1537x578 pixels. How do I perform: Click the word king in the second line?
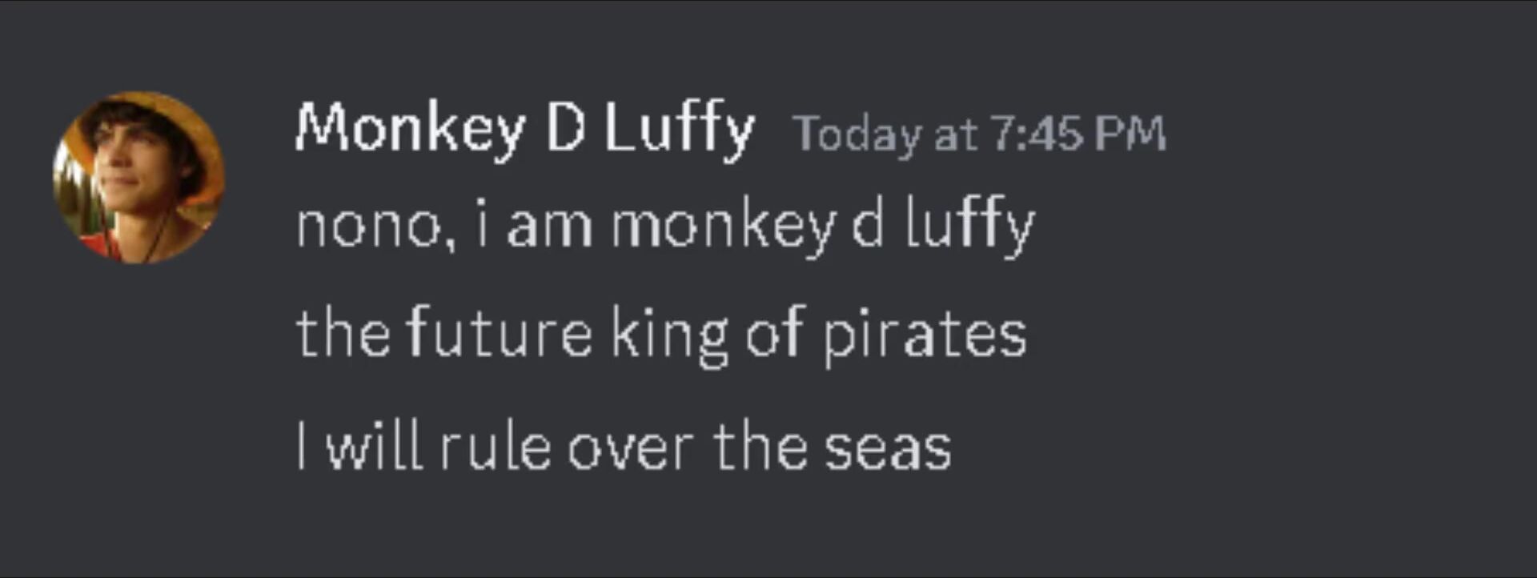click(669, 335)
